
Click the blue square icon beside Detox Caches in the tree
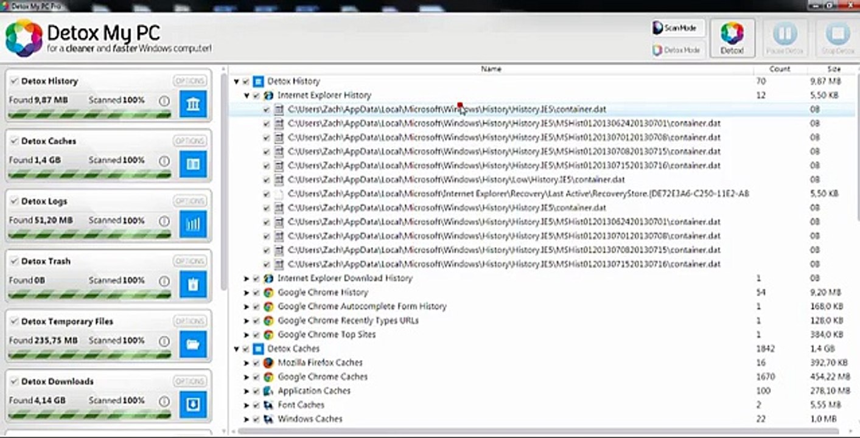coord(258,349)
